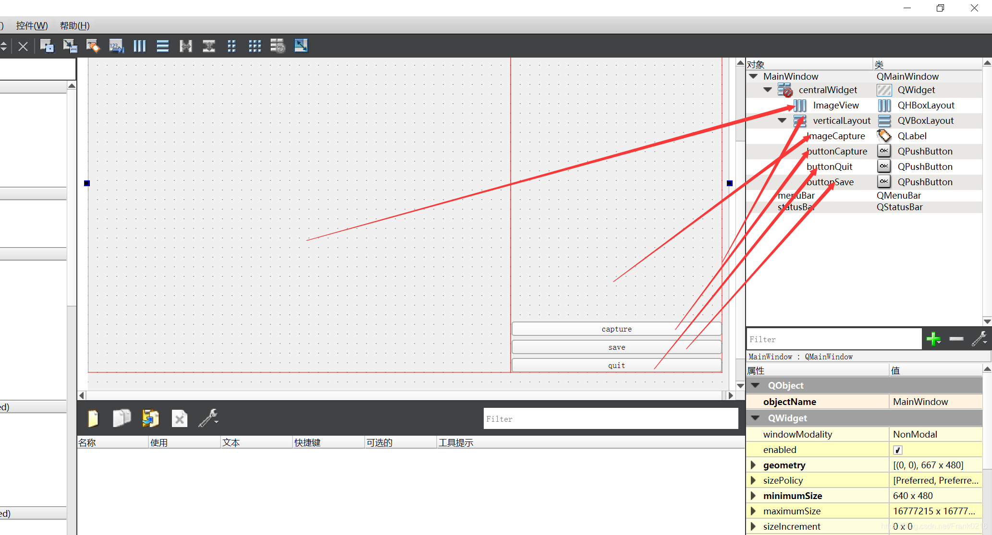Click the QWidget class icon
992x535 pixels.
884,90
